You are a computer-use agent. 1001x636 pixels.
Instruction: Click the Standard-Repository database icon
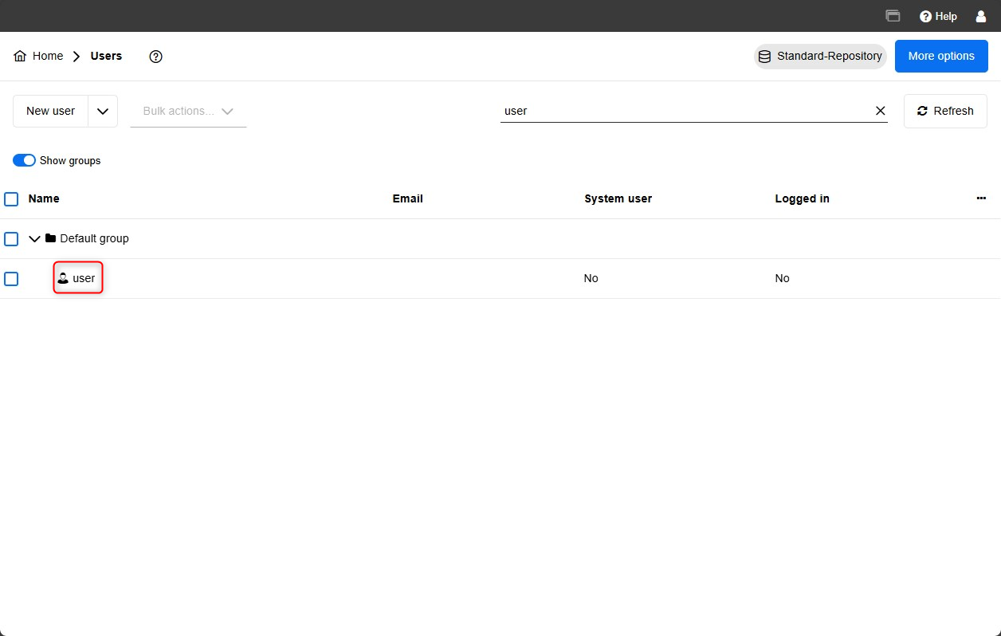point(764,57)
